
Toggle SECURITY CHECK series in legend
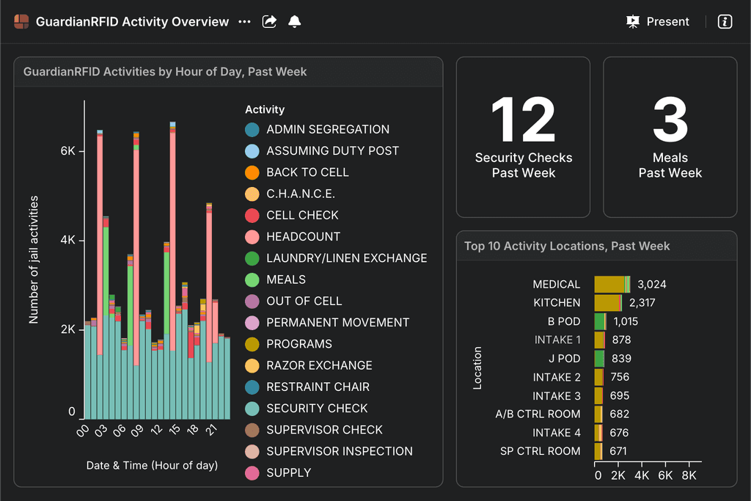tap(252, 409)
